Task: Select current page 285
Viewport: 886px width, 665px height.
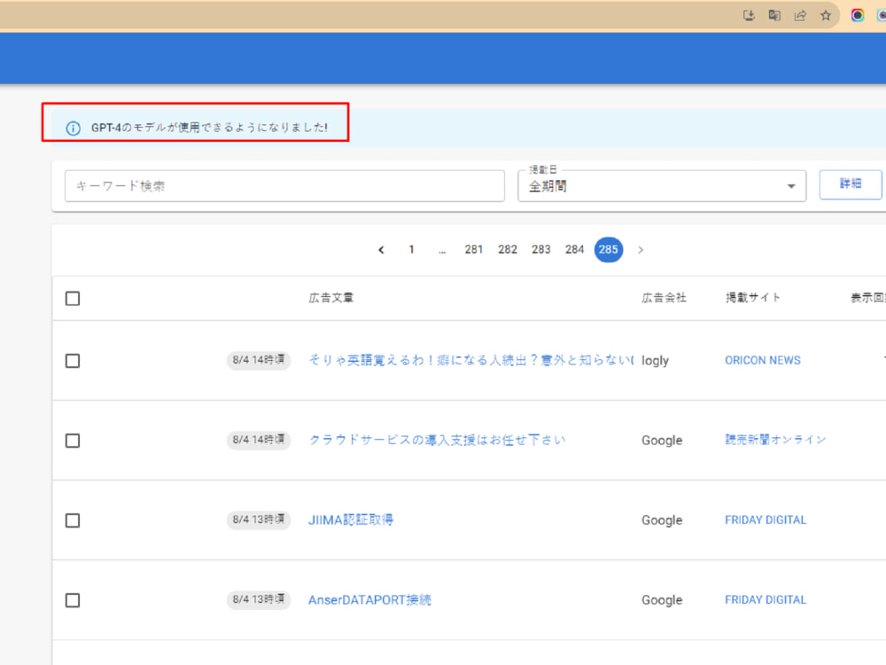Action: (609, 249)
